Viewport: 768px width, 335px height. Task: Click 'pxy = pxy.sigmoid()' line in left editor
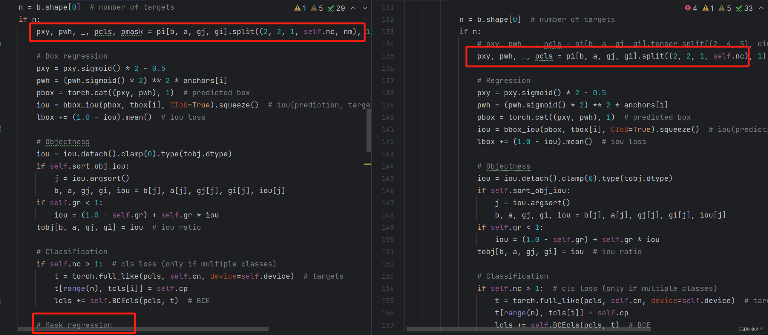click(101, 68)
